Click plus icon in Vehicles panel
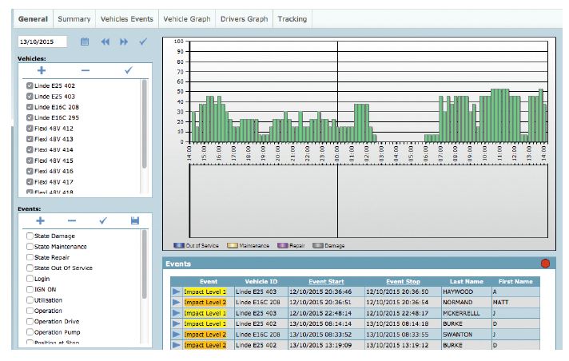 [42, 70]
